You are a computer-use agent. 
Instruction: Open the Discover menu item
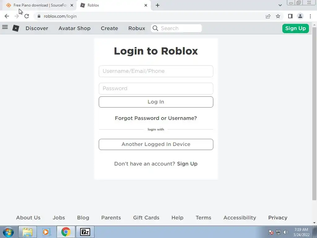(37, 28)
